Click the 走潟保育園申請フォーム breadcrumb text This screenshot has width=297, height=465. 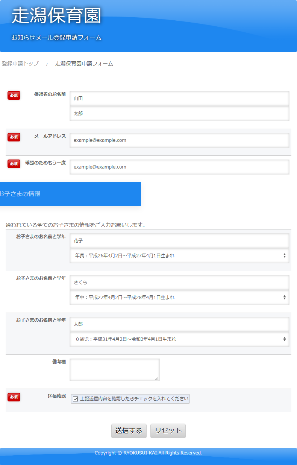click(x=84, y=64)
